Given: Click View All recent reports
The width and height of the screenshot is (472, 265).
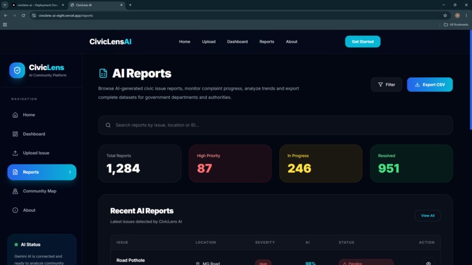Looking at the screenshot, I should click(427, 215).
